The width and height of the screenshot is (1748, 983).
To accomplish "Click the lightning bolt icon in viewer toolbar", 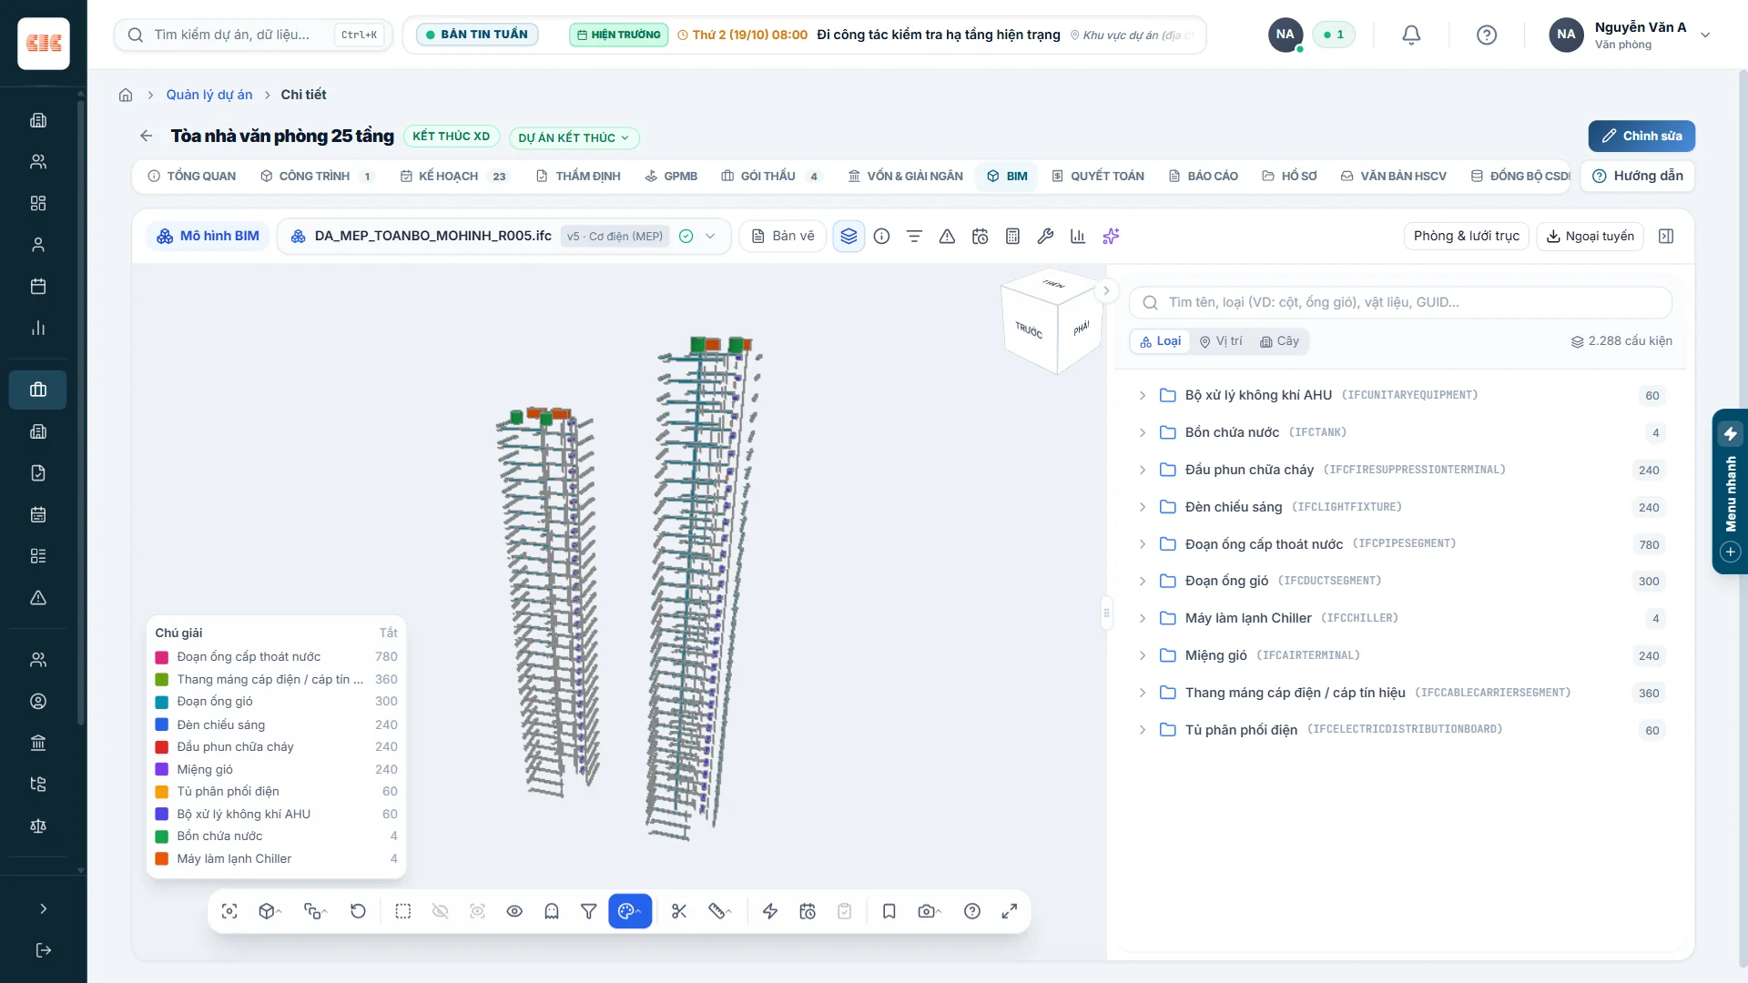I will (x=770, y=911).
